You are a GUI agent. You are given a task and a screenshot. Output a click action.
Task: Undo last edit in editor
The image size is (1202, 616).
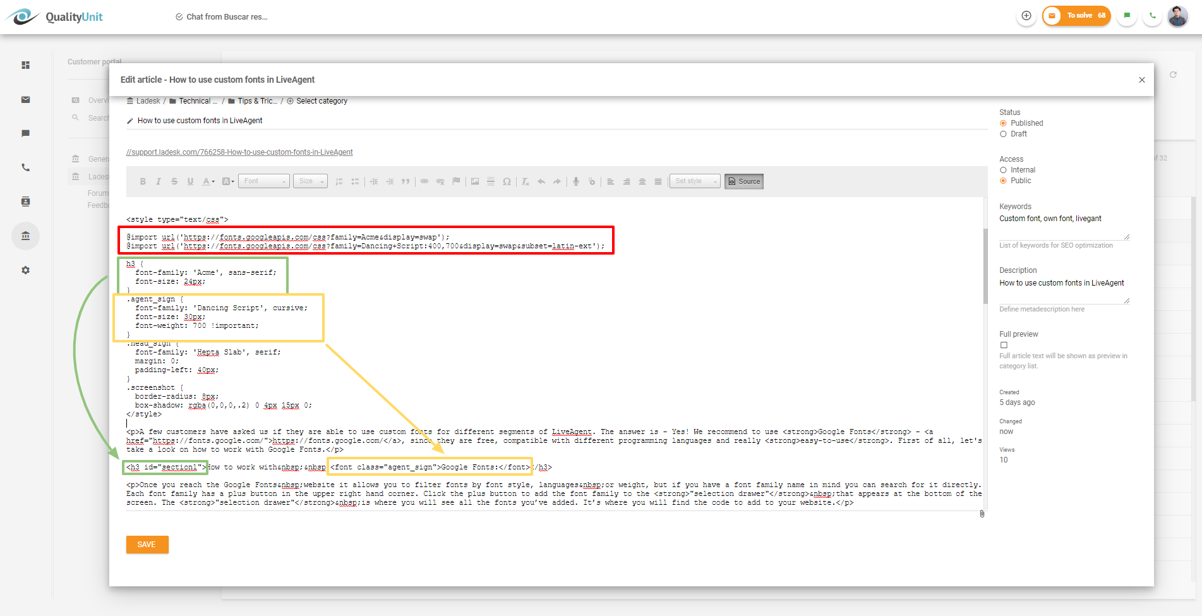click(x=541, y=181)
